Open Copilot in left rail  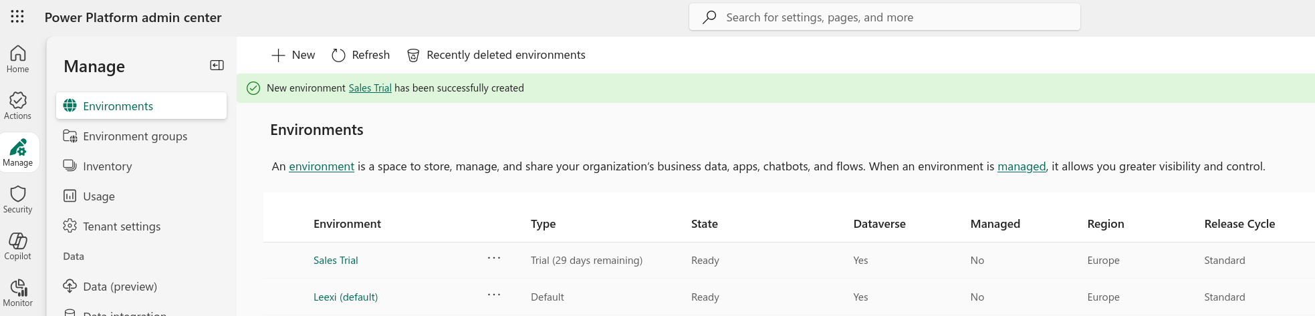pos(18,246)
